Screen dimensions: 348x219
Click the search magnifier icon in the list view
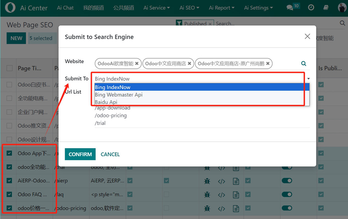pos(342,23)
